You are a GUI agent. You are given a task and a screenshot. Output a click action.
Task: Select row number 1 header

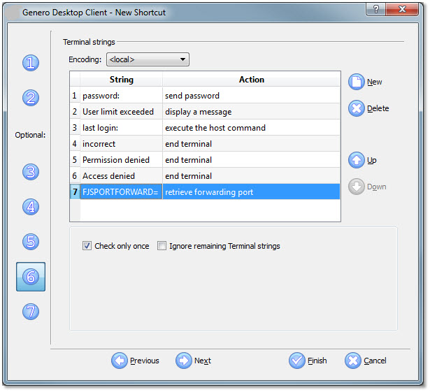75,96
